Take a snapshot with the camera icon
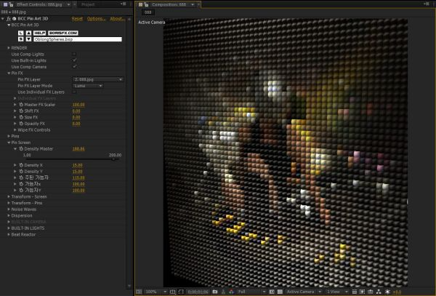The image size is (436, 296). click(x=215, y=292)
